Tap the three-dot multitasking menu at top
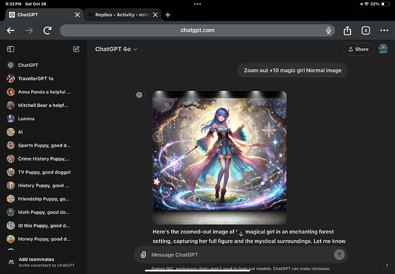Screen dimensions: 395x274 (197, 4)
